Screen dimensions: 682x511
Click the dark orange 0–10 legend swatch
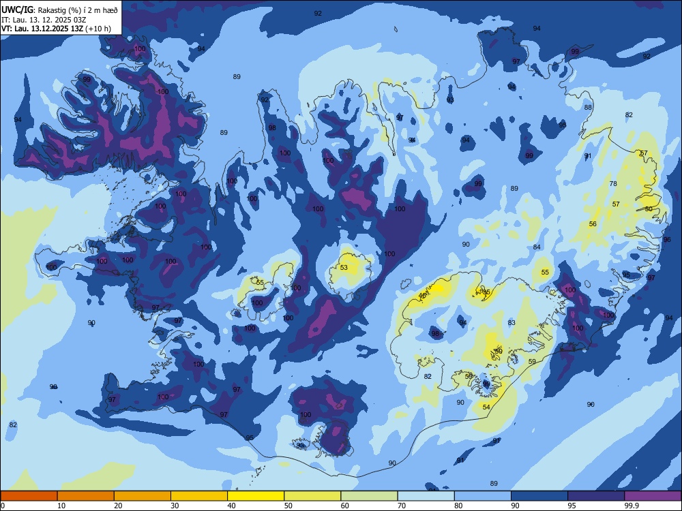[x=29, y=496]
